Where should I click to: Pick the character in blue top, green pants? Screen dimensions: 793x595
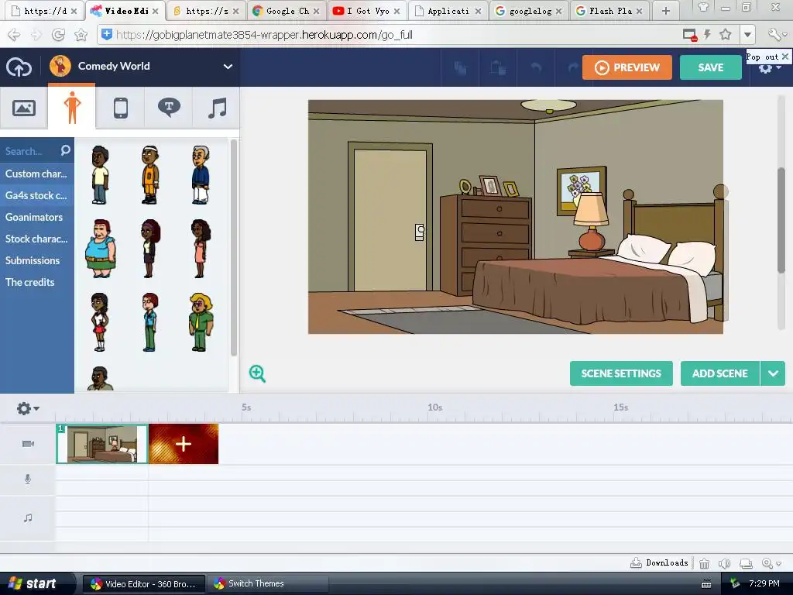149,322
